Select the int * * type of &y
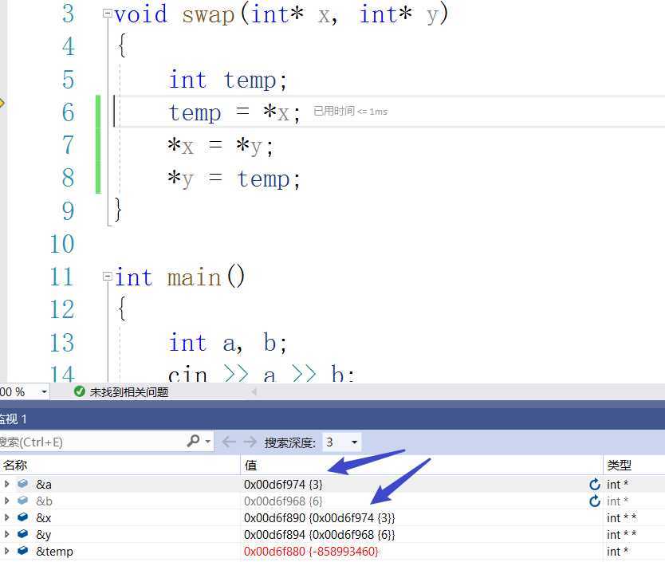Screen dimensions: 665x562 click(x=621, y=535)
